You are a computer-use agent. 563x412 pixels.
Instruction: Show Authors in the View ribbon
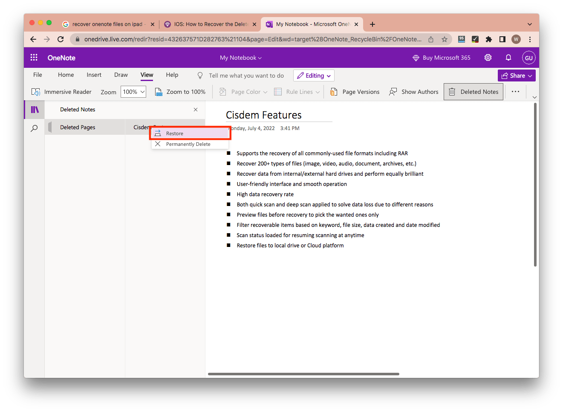click(414, 92)
